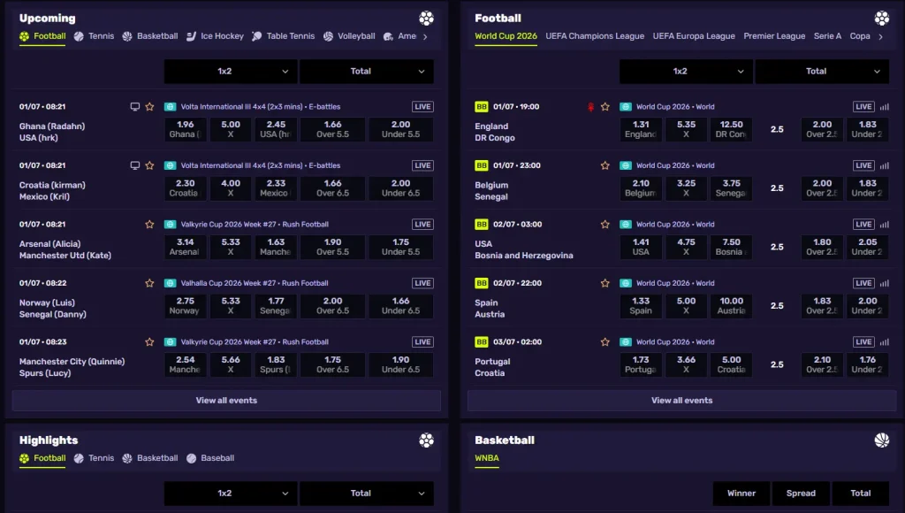
Task: Click the BB badge on Spain vs Austria
Action: pyautogui.click(x=482, y=283)
